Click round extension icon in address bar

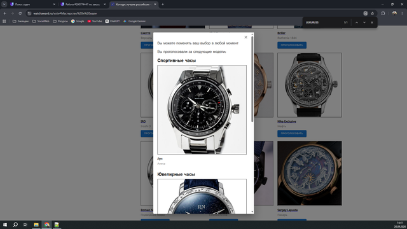click(366, 13)
